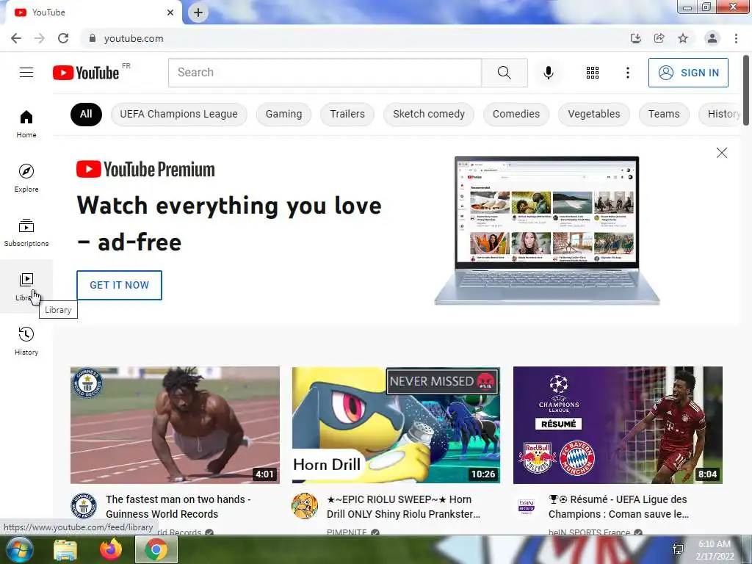This screenshot has height=564, width=752.
Task: Select the Trailers chip
Action: click(347, 114)
